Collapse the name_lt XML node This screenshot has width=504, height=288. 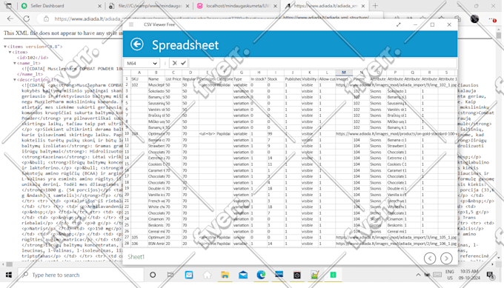15,63
